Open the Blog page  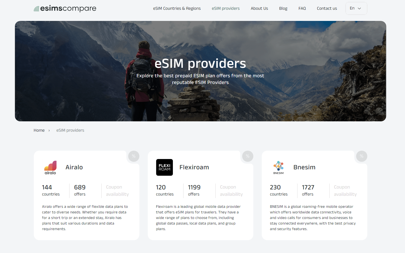pos(283,8)
